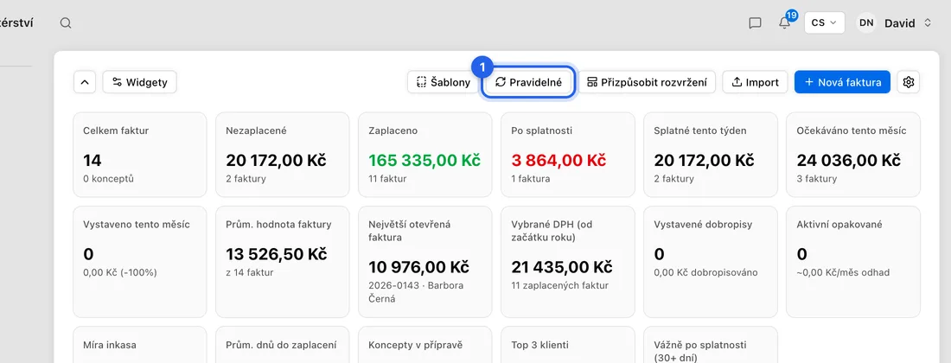Open the CS language dropdown

[x=824, y=23]
